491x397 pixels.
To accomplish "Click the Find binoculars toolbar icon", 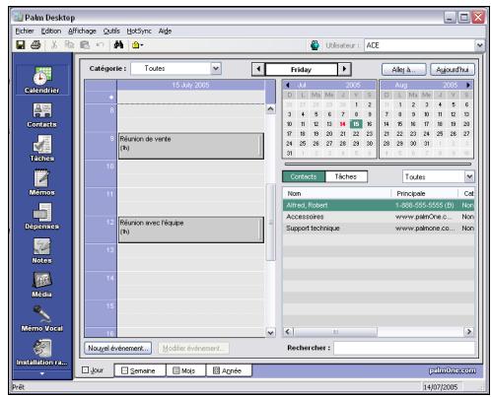I will (118, 44).
